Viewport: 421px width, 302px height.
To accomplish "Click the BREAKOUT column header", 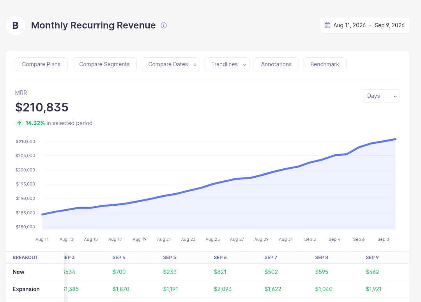I will pos(25,258).
